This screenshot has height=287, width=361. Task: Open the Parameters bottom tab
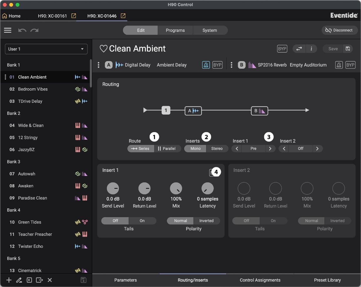pyautogui.click(x=126, y=280)
